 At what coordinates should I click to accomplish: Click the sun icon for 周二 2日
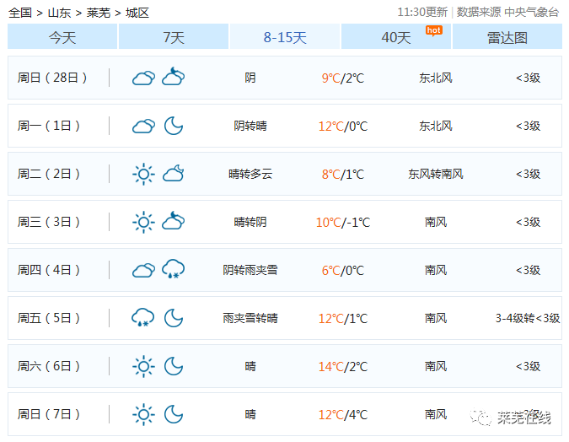[x=143, y=174]
